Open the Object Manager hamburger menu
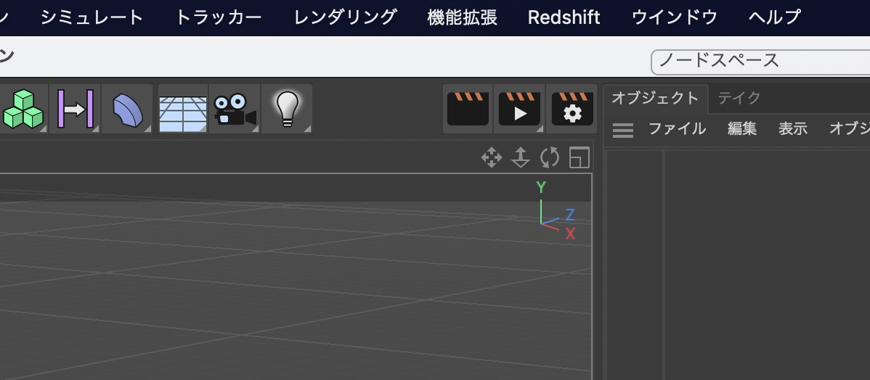Viewport: 870px width, 380px height. [623, 130]
